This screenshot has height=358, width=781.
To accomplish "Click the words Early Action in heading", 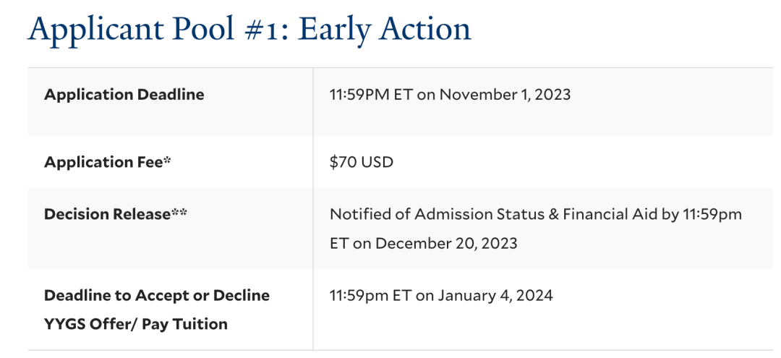I will tap(385, 30).
